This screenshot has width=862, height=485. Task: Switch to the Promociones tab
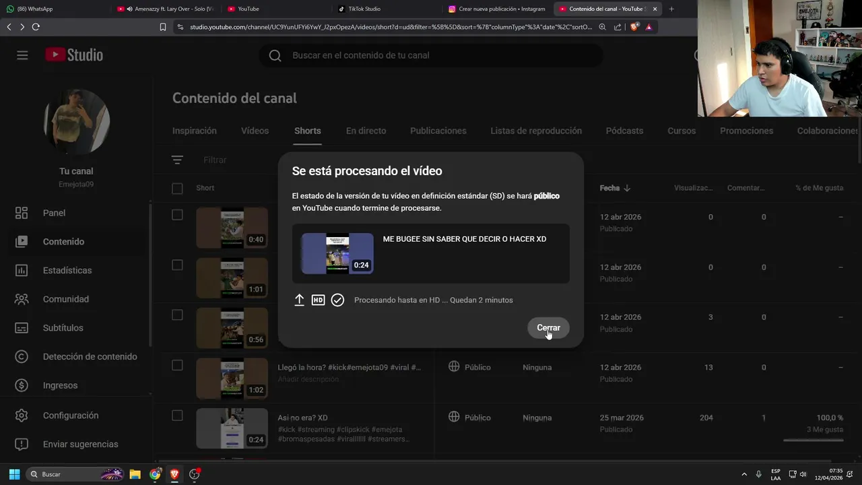point(746,131)
